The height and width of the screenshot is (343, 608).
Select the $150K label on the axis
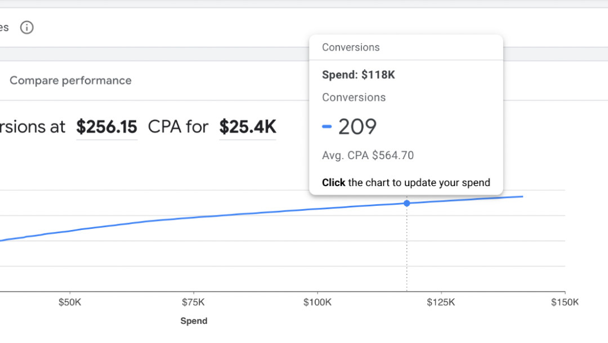click(x=565, y=302)
